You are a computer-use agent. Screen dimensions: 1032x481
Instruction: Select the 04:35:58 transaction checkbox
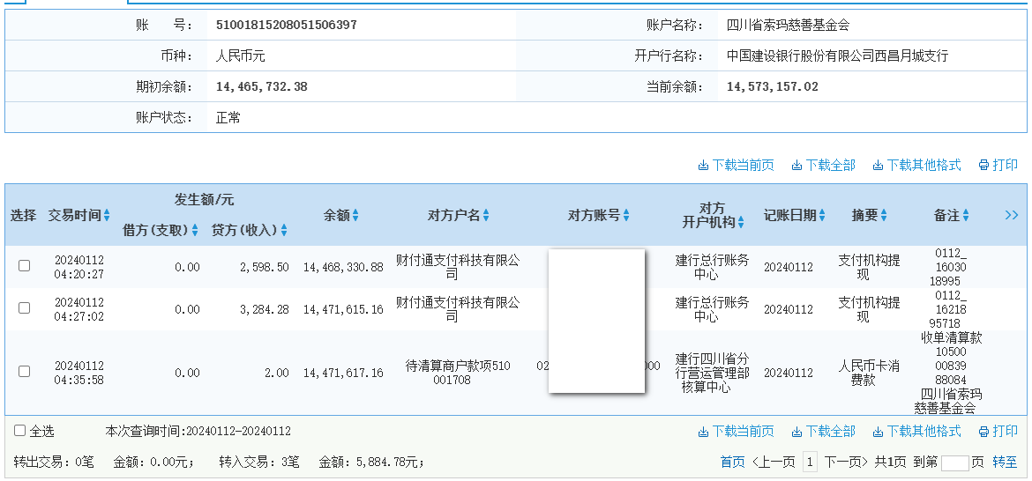coord(25,372)
